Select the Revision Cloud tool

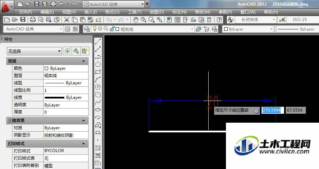(98, 95)
